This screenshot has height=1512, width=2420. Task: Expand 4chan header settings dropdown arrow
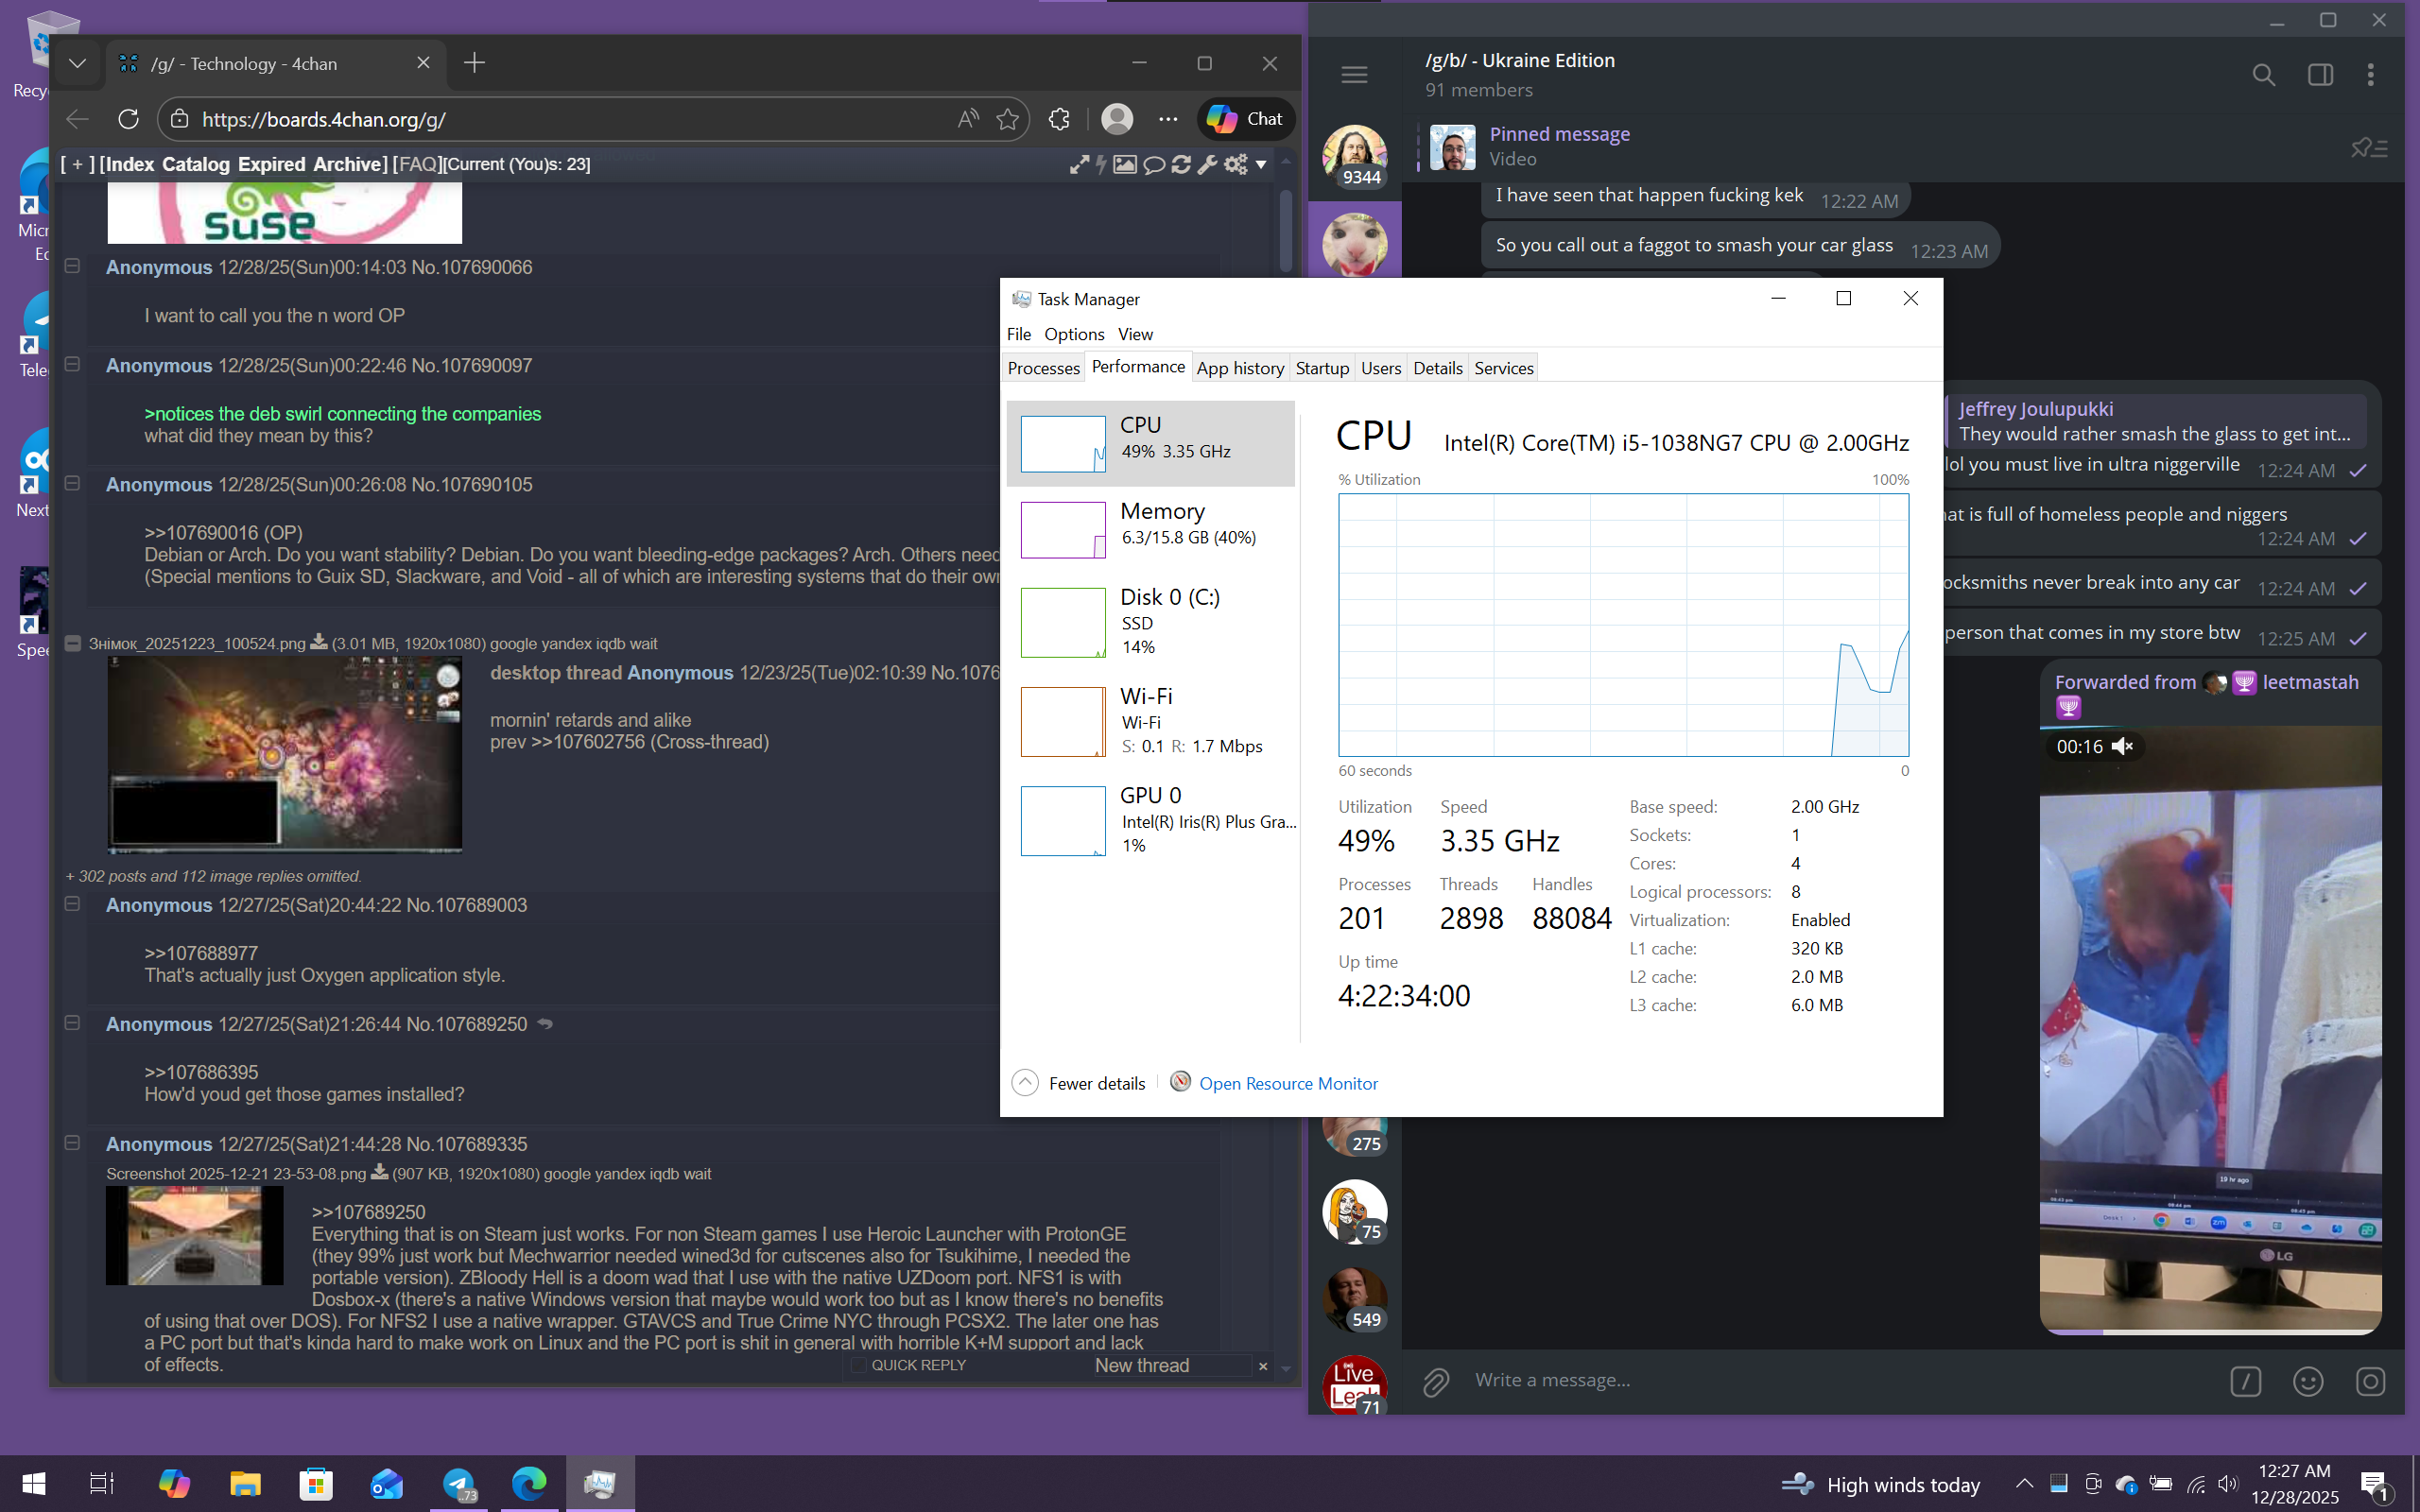point(1261,164)
